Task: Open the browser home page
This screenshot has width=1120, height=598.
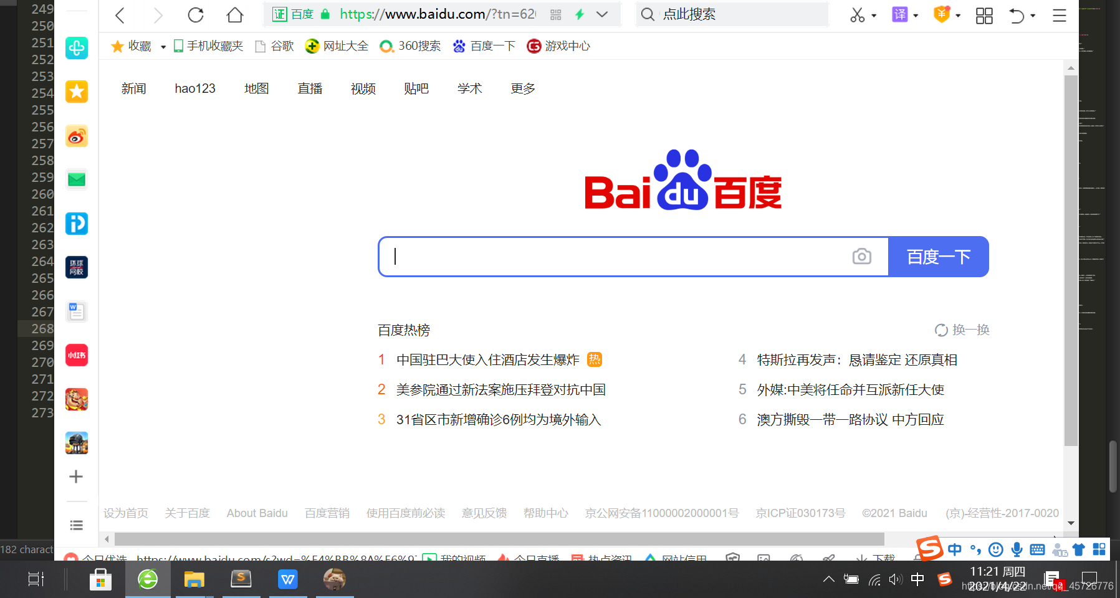Action: click(235, 15)
